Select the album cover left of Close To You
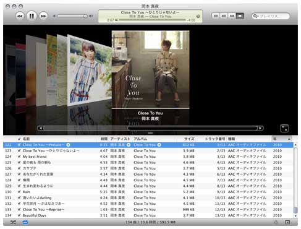This screenshot has width=301, height=229. tap(90, 70)
